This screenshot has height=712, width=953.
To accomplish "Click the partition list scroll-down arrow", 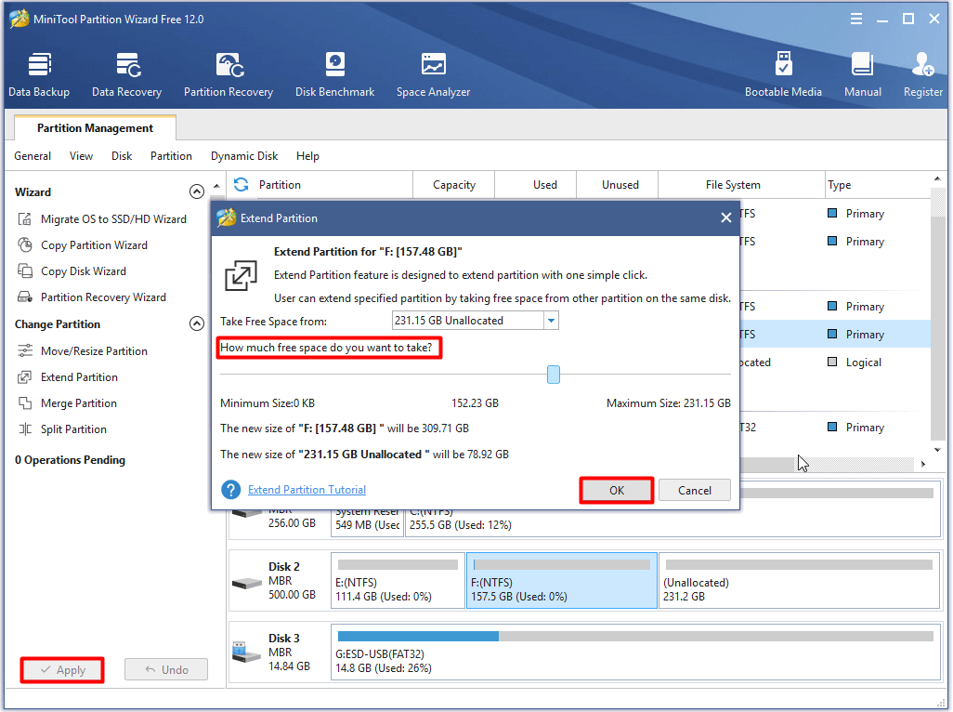I will click(937, 450).
